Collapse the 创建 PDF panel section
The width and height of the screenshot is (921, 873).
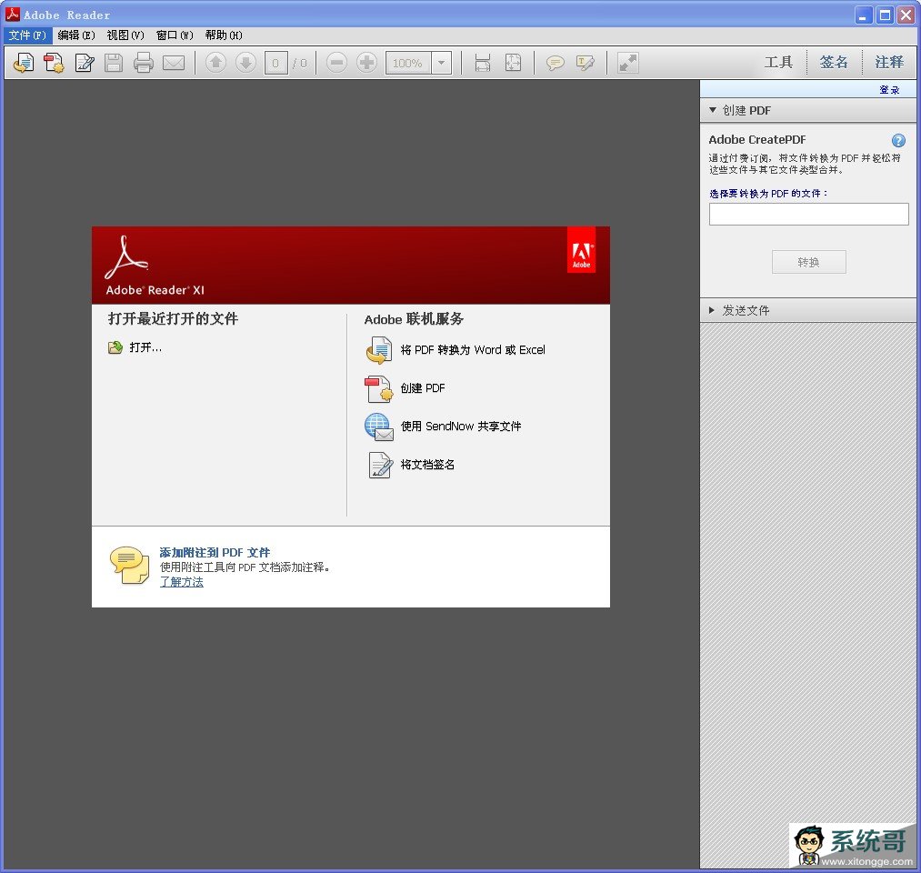point(807,110)
